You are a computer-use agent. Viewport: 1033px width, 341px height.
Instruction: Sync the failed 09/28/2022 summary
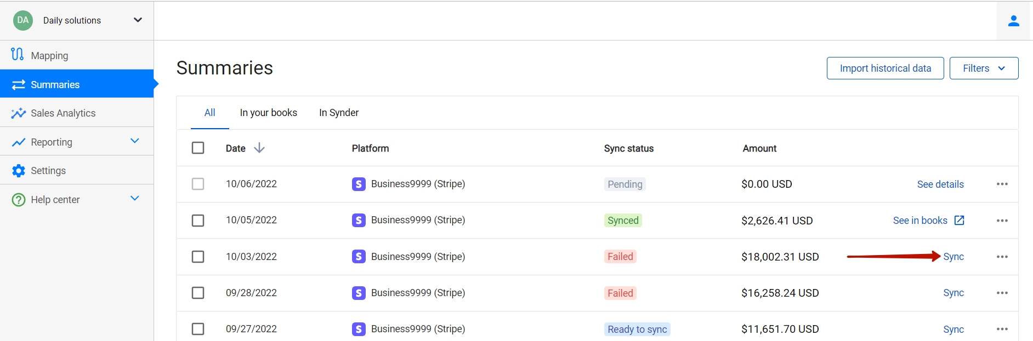point(953,293)
